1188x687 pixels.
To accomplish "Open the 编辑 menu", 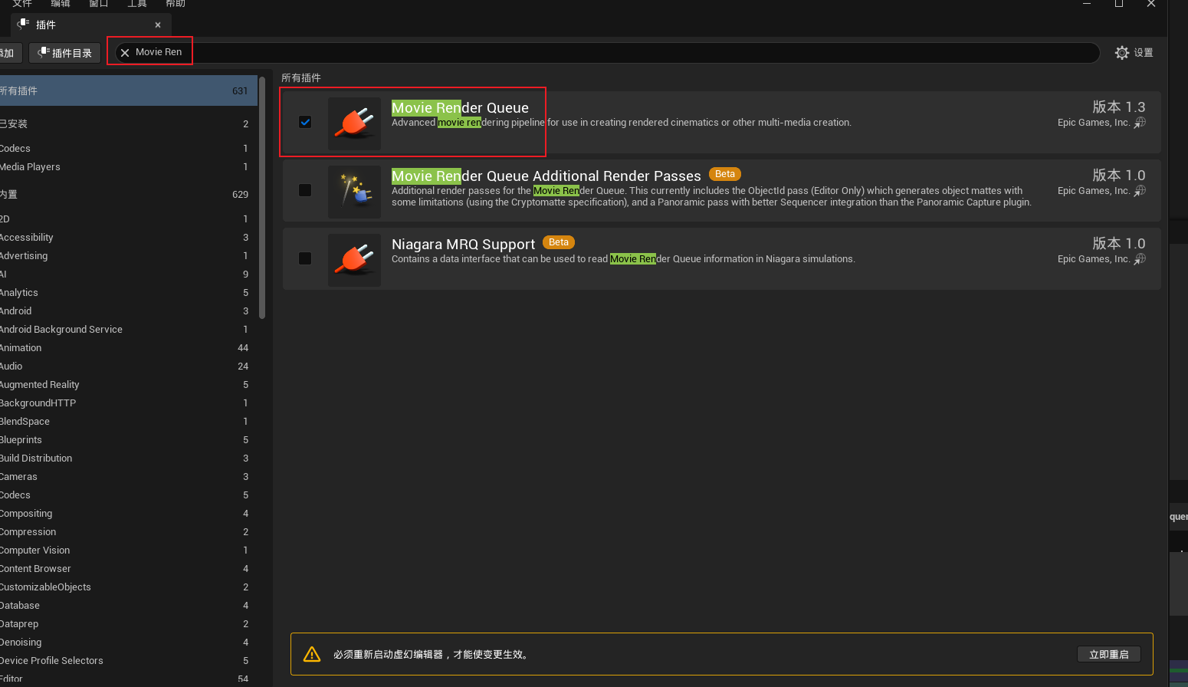I will point(61,4).
